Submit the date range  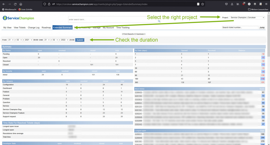80,40
